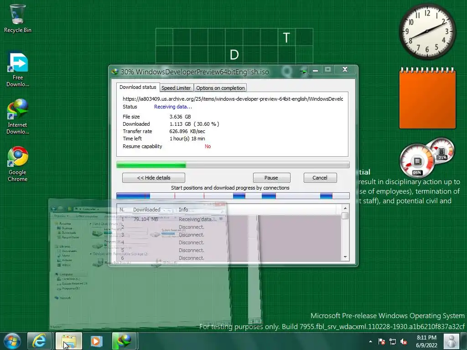Click the orange notepad gadget
The width and height of the screenshot is (467, 350).
427,98
